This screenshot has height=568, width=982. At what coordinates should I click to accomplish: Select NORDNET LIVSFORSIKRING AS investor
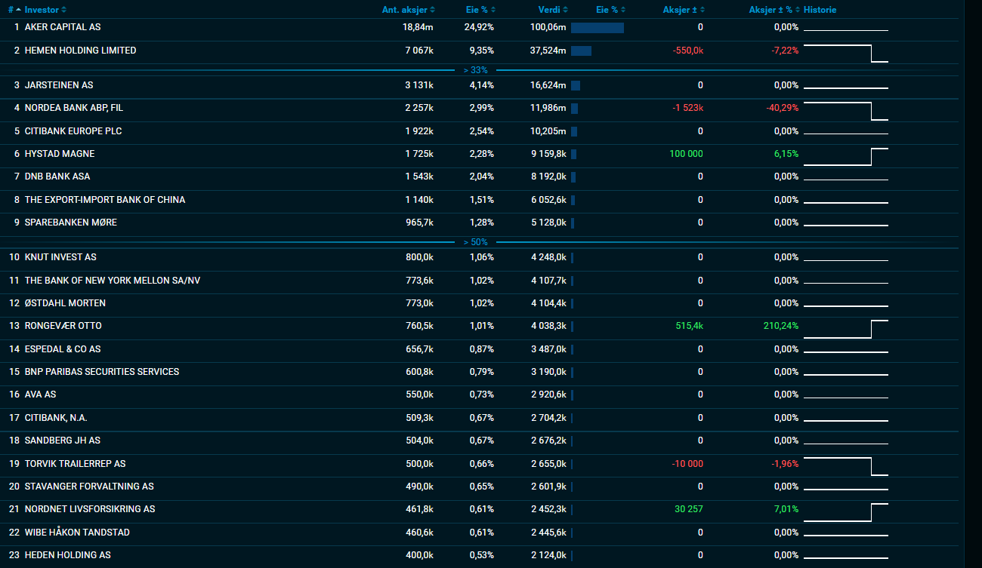click(90, 509)
